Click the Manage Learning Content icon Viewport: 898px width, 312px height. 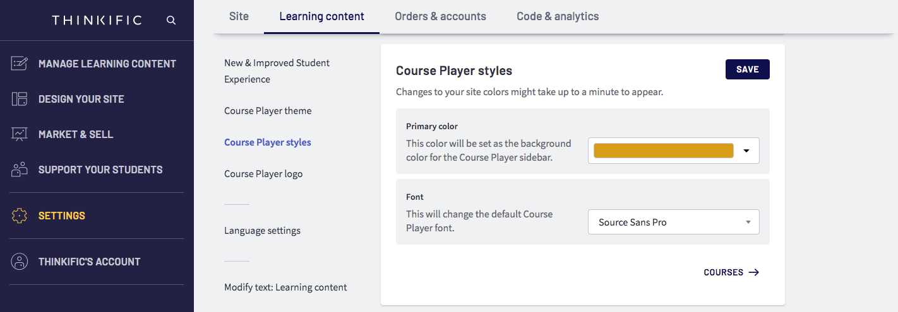[x=20, y=64]
